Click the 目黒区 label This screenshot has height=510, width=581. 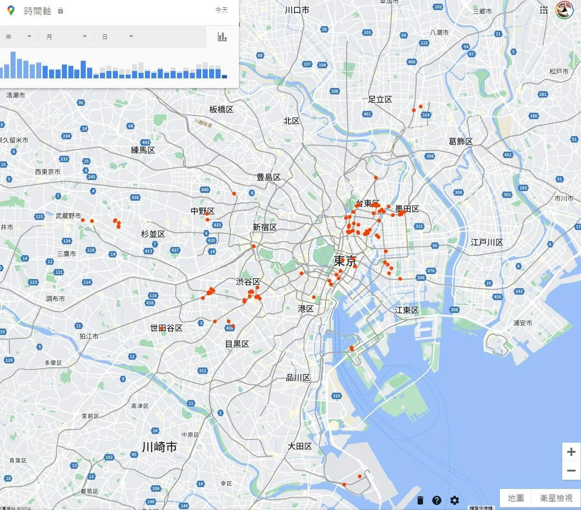click(237, 344)
